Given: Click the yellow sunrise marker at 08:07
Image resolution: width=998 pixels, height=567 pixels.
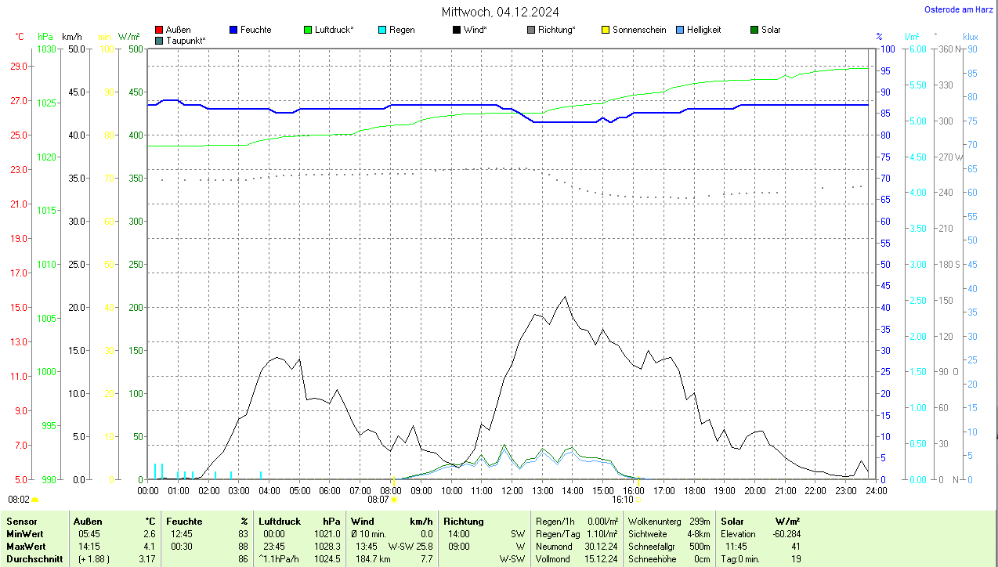Looking at the screenshot, I should [x=393, y=499].
